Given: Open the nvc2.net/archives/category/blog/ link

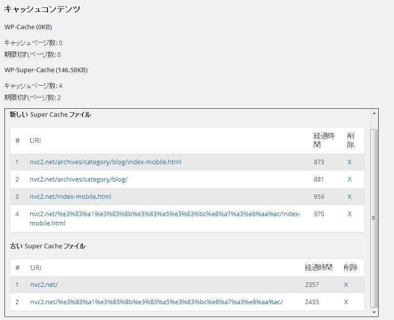Looking at the screenshot, I should pyautogui.click(x=79, y=180).
